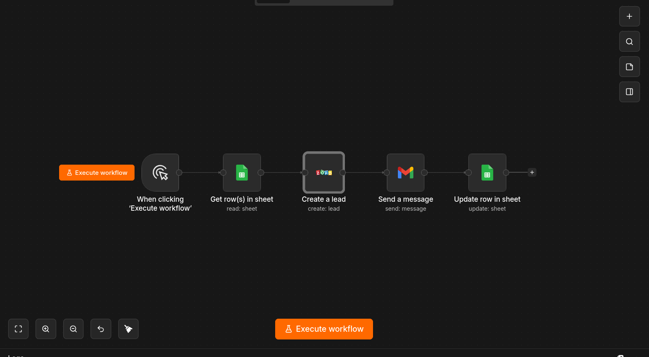
Task: Undo or reset zoom arrow icon
Action: click(x=101, y=329)
